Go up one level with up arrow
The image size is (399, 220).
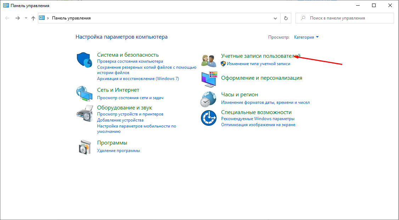point(33,18)
